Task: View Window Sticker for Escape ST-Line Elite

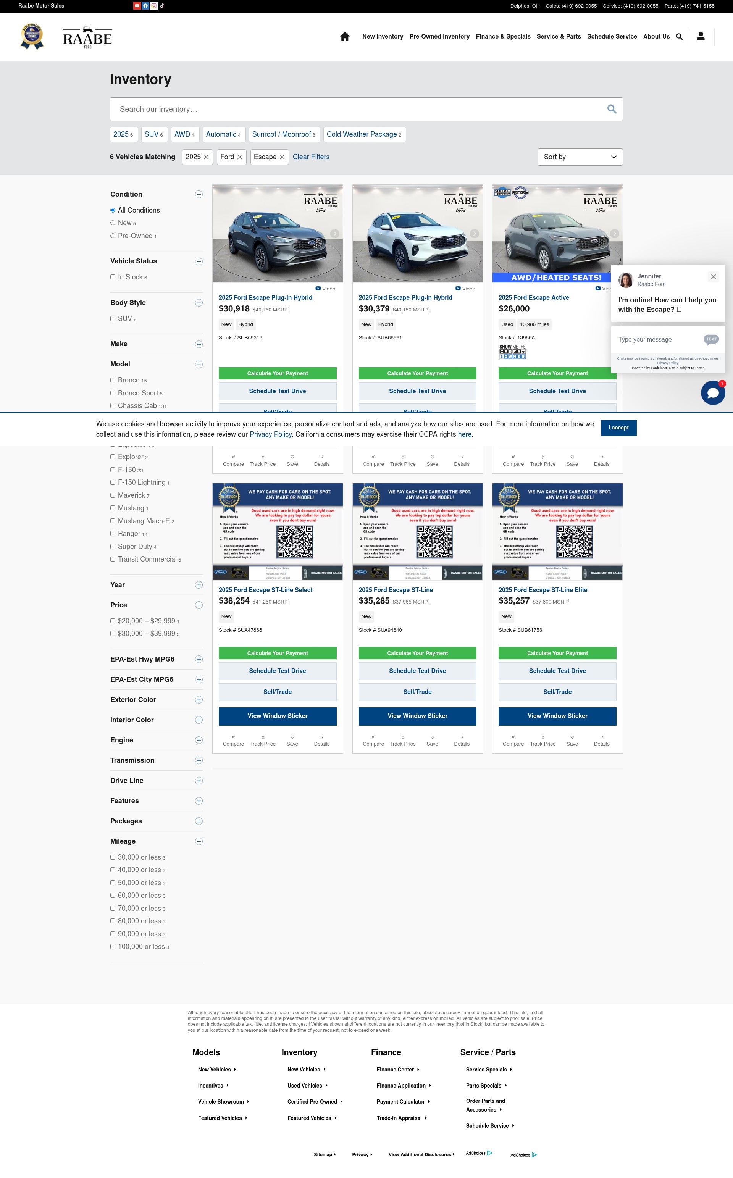Action: point(557,716)
